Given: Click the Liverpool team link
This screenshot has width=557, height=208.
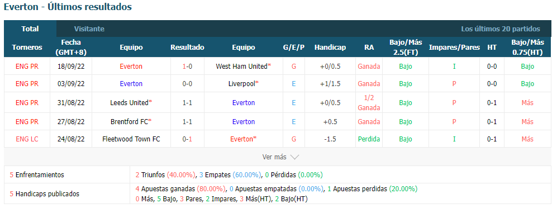Looking at the screenshot, I should click(x=241, y=84).
